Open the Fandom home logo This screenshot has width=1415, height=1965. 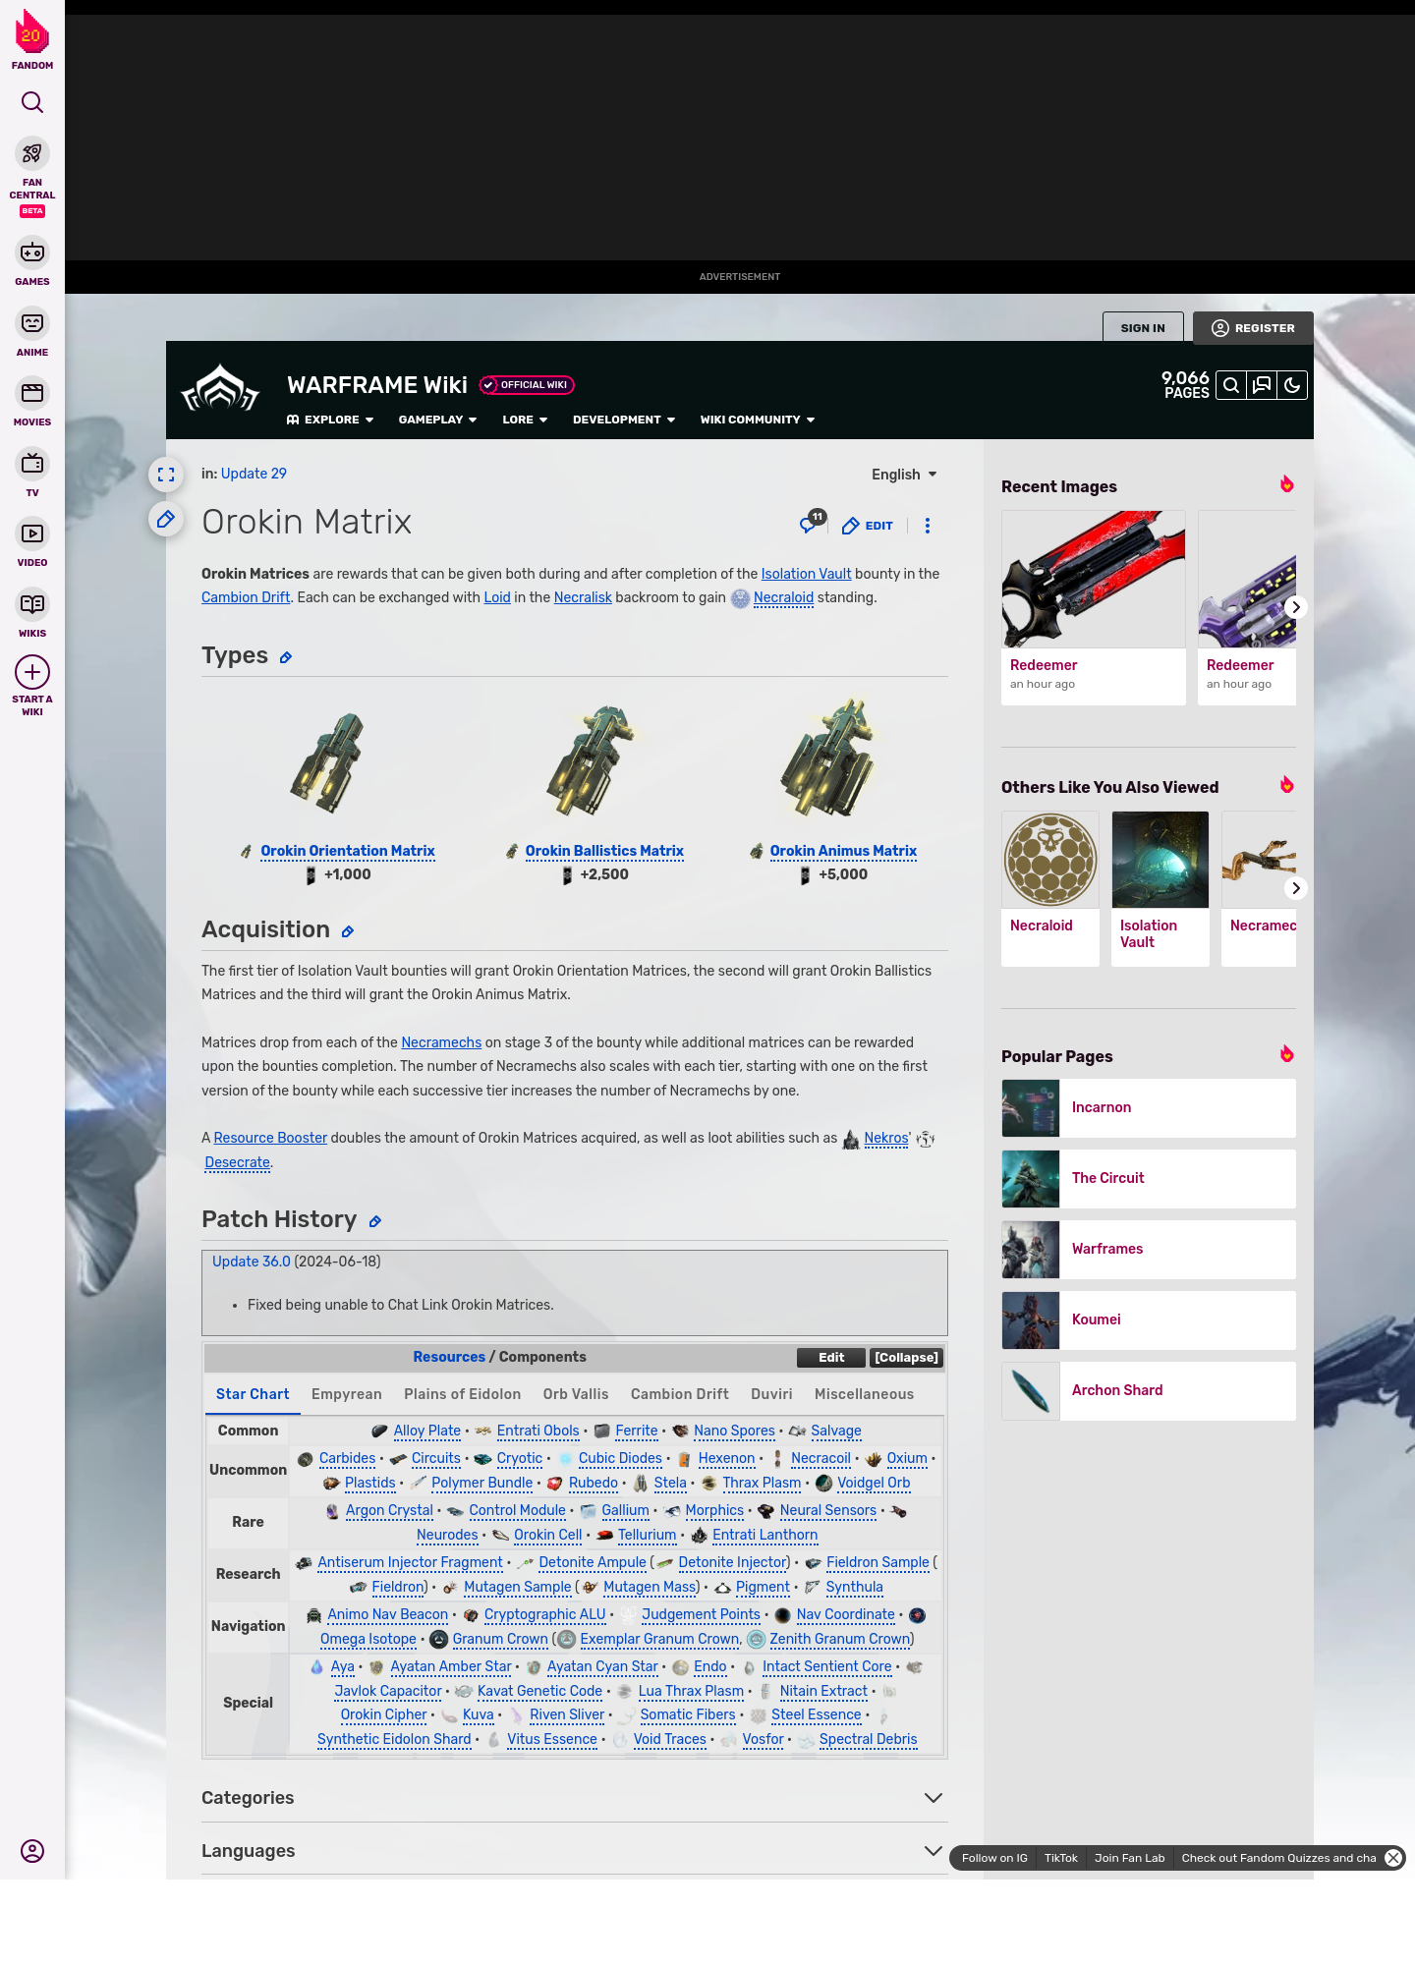(32, 39)
